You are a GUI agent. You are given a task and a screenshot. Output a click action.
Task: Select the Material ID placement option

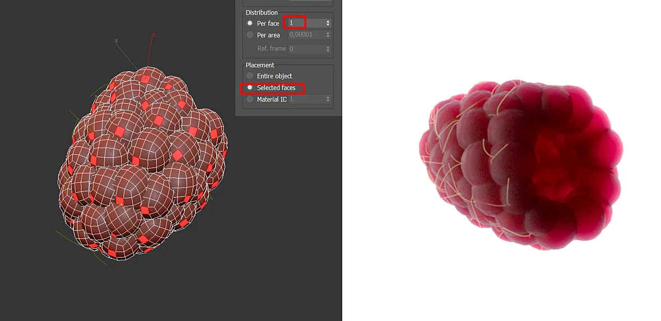coord(250,100)
